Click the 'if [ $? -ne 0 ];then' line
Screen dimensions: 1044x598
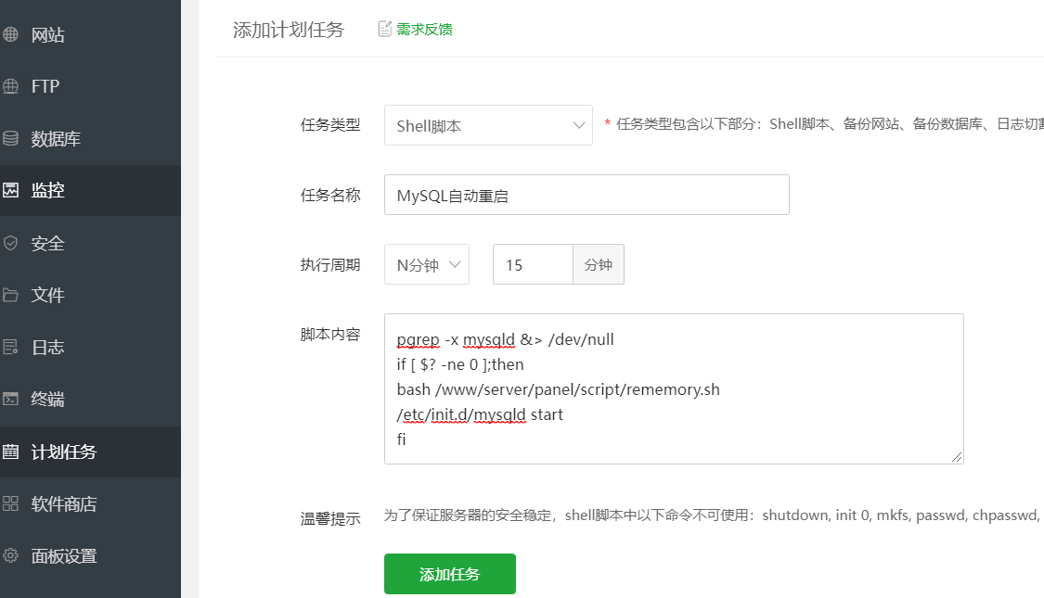point(460,364)
